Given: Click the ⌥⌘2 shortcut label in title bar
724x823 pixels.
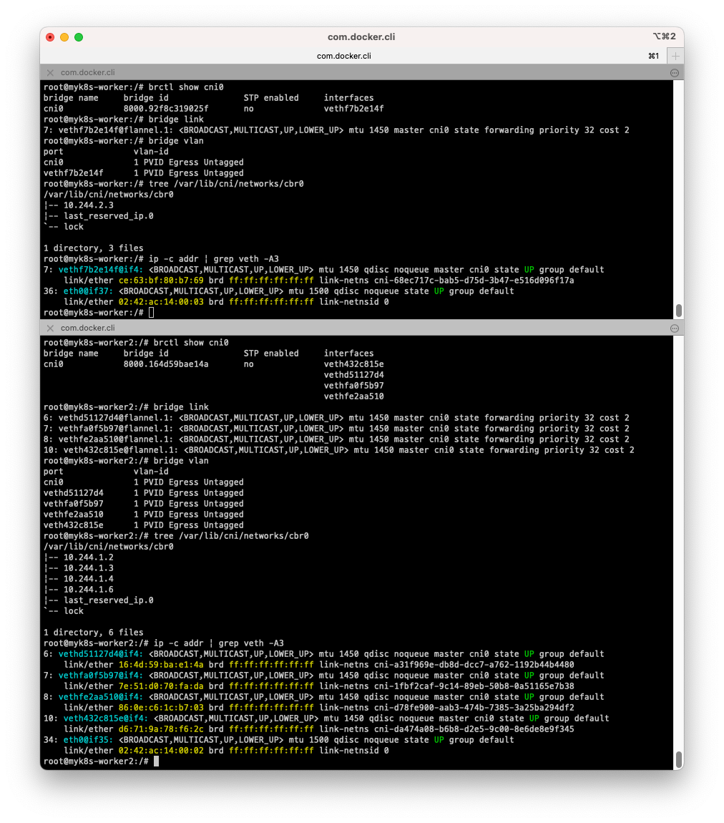Looking at the screenshot, I should (x=664, y=36).
